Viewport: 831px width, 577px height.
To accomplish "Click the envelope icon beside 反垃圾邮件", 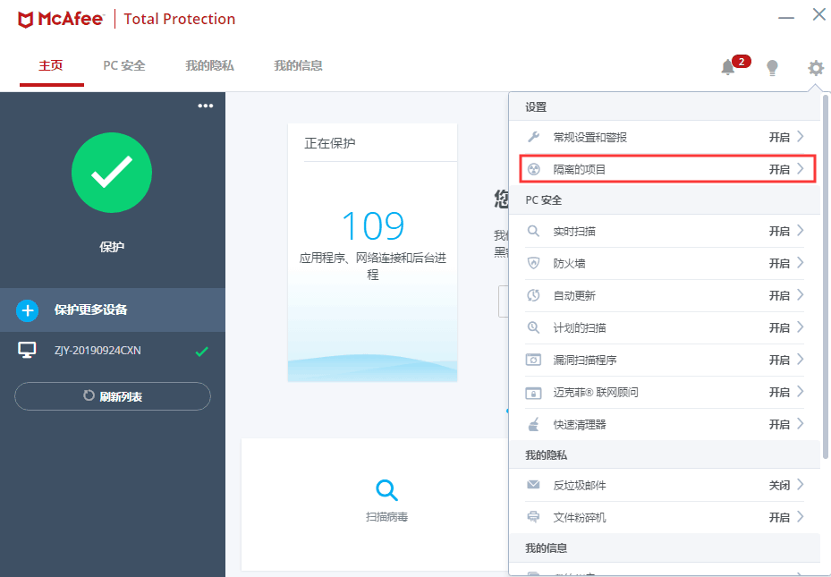I will 534,485.
